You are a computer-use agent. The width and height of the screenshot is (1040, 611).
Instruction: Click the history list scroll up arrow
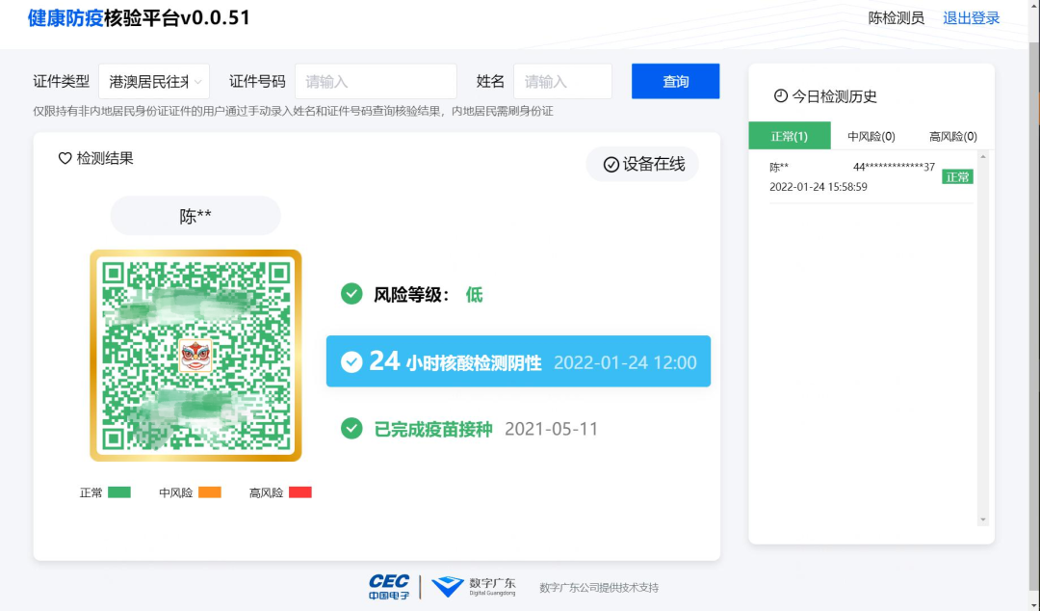click(x=983, y=157)
